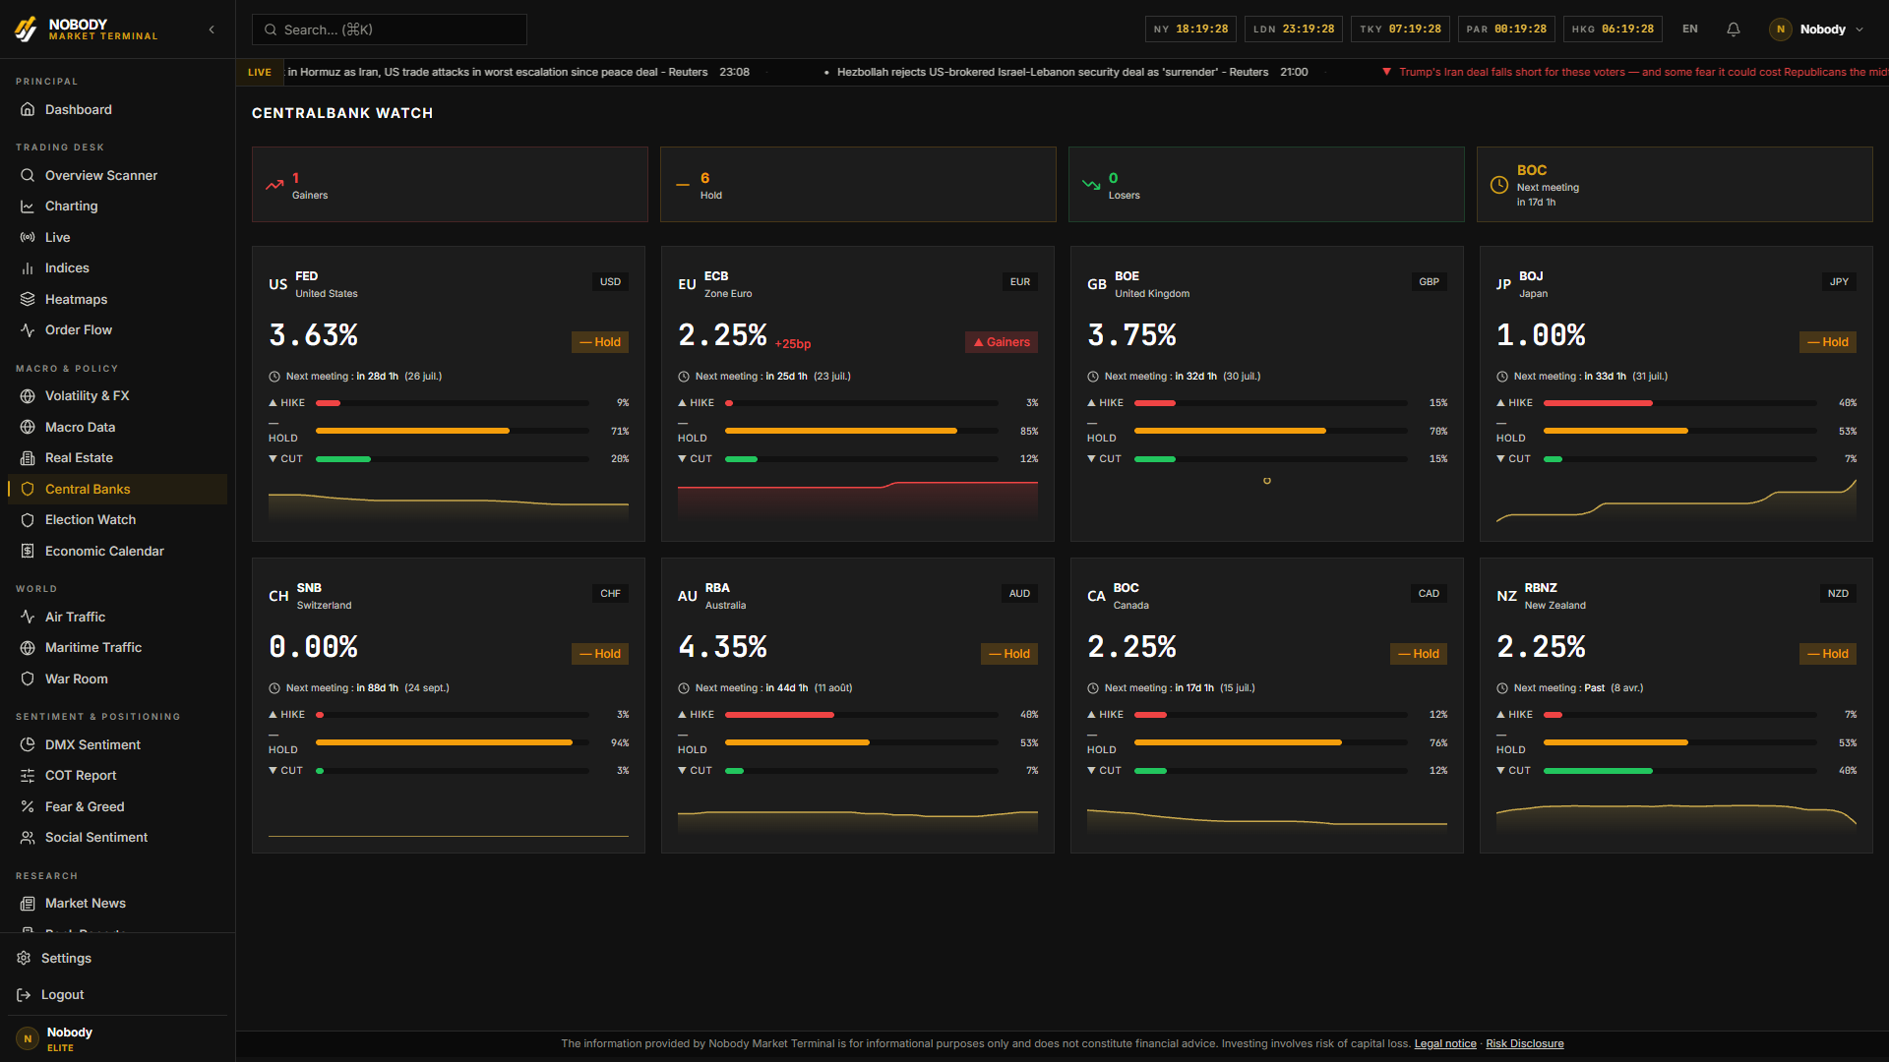Filter by the Hold summary card
The height and width of the screenshot is (1062, 1889).
pos(858,185)
